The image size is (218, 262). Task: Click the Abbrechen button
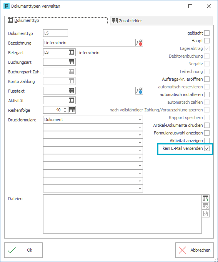[x=195, y=250]
